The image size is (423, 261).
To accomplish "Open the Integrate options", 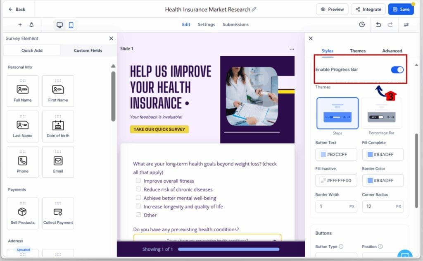I will [368, 9].
